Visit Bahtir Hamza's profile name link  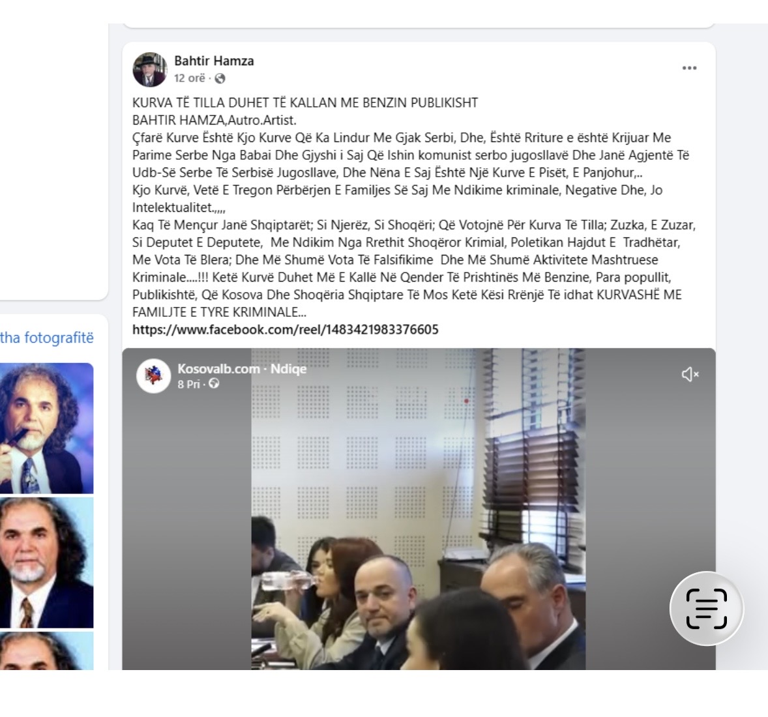(x=214, y=61)
